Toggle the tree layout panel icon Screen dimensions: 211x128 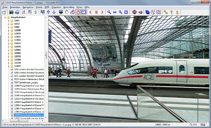pyautogui.click(x=43, y=12)
